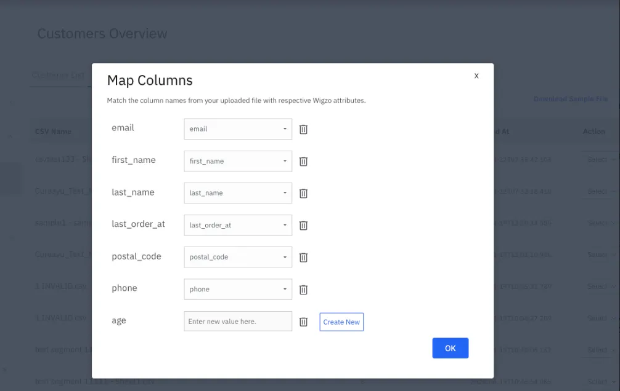Expand the first_name attribute dropdown
This screenshot has height=391, width=620.
point(238,161)
